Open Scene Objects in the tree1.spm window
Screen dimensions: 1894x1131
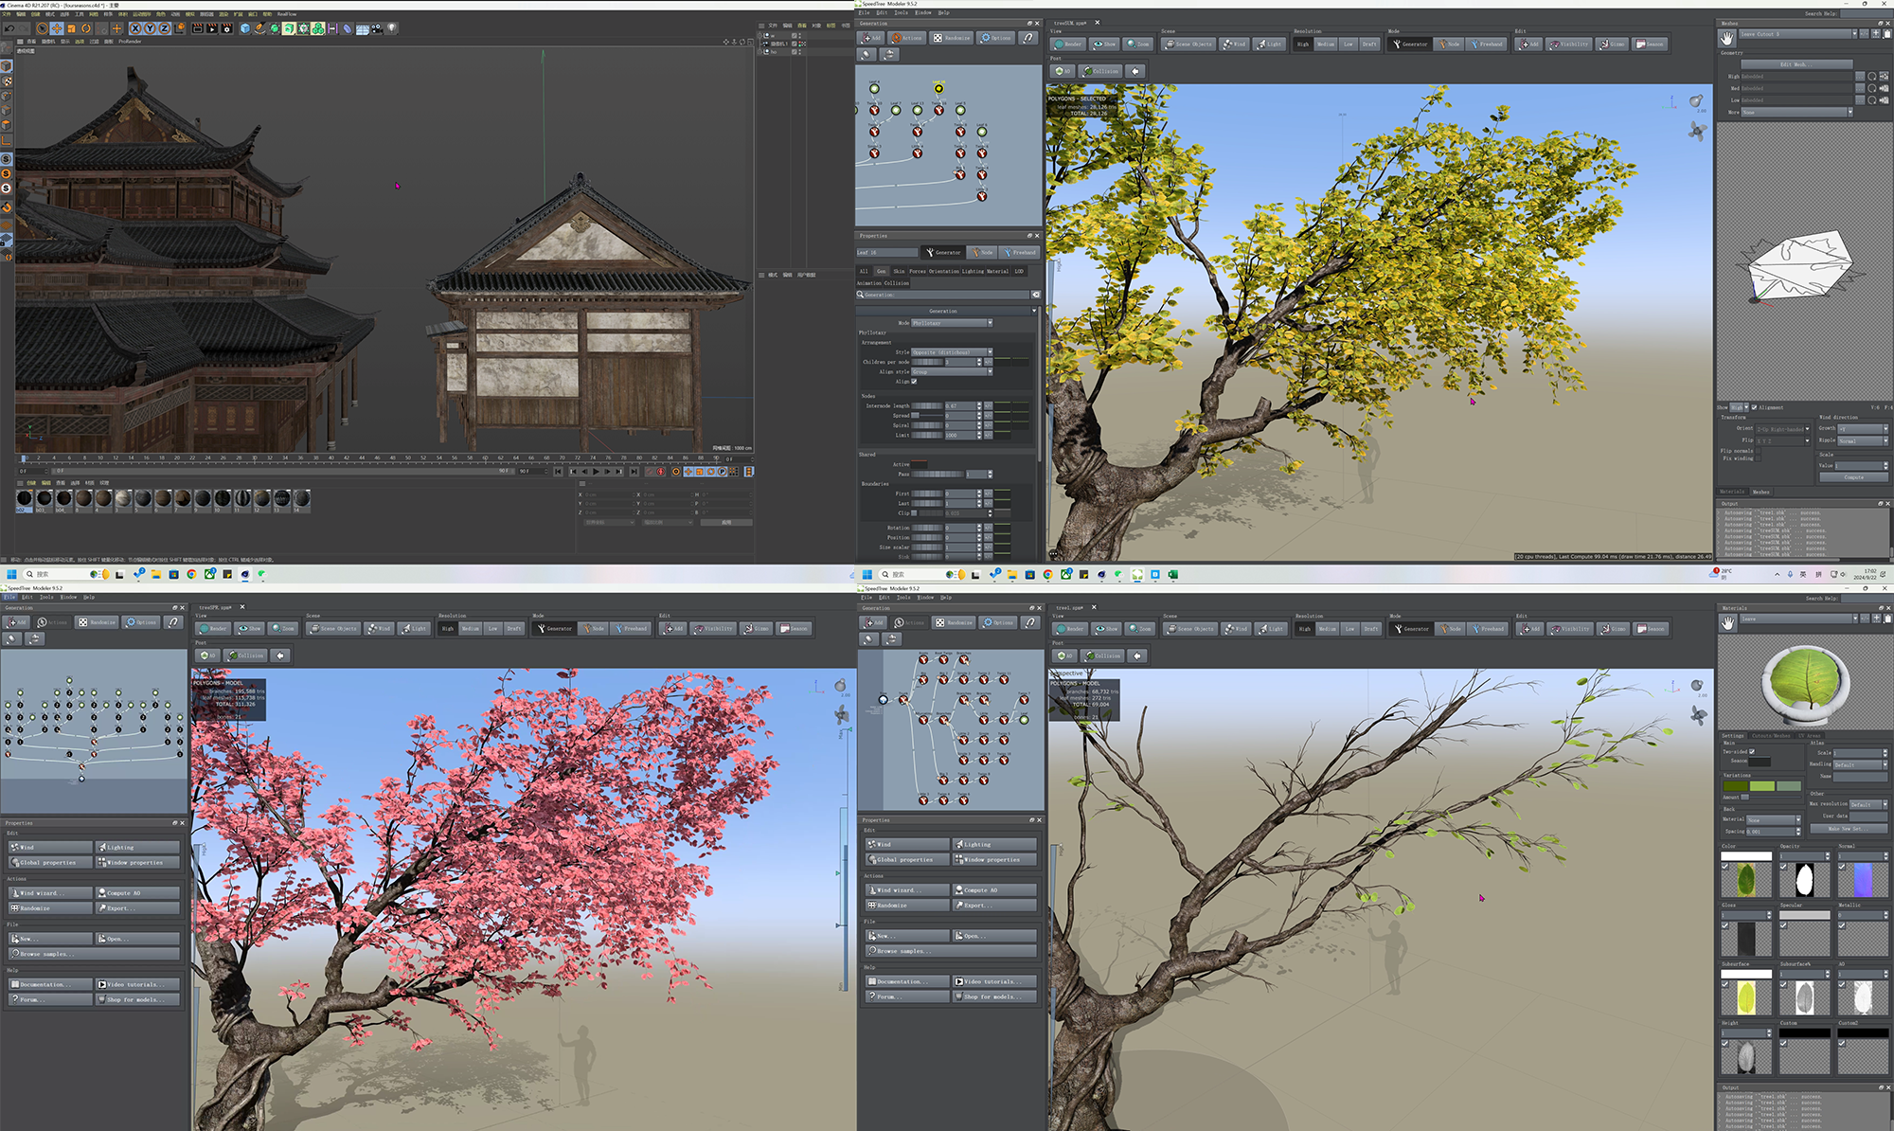(x=1189, y=628)
